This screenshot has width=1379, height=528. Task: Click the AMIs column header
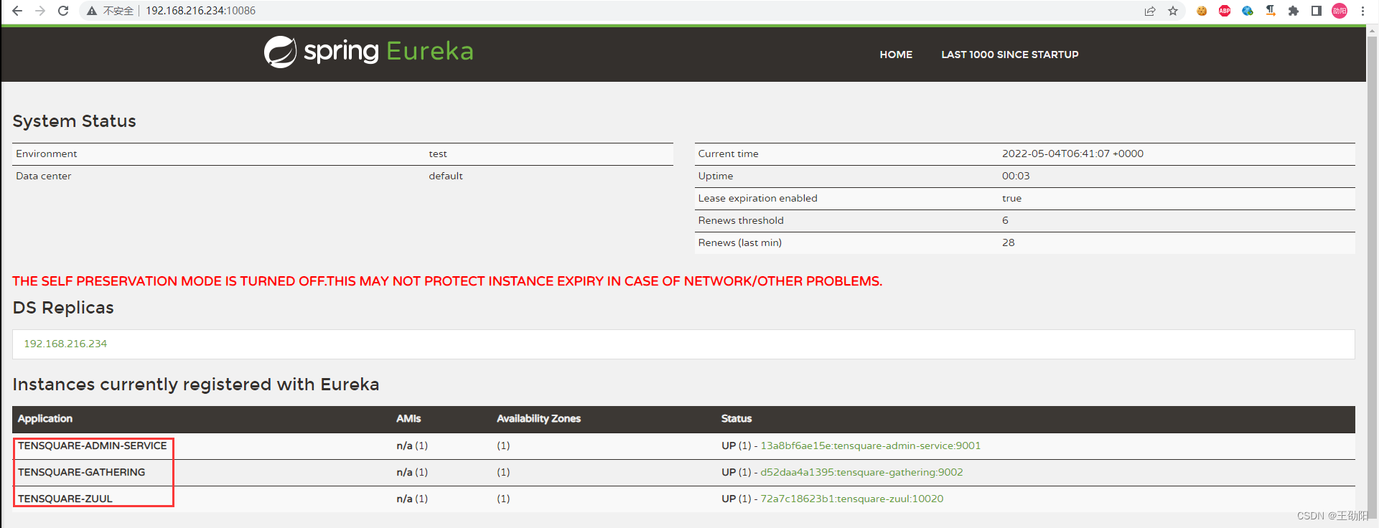[x=408, y=418]
